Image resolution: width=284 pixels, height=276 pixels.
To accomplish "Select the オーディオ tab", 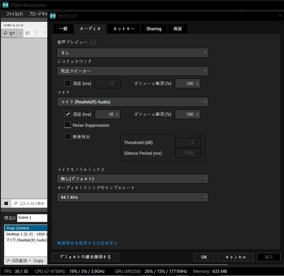I will point(90,29).
